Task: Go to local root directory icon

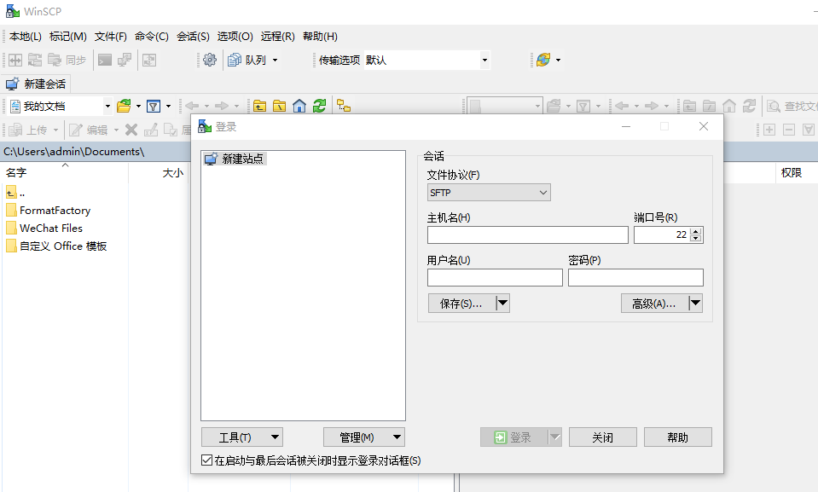Action: [280, 106]
